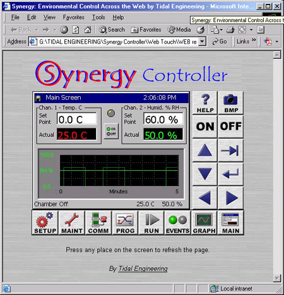Open the HELP button with question mark
Screen dimensions: 284x295
[205, 103]
